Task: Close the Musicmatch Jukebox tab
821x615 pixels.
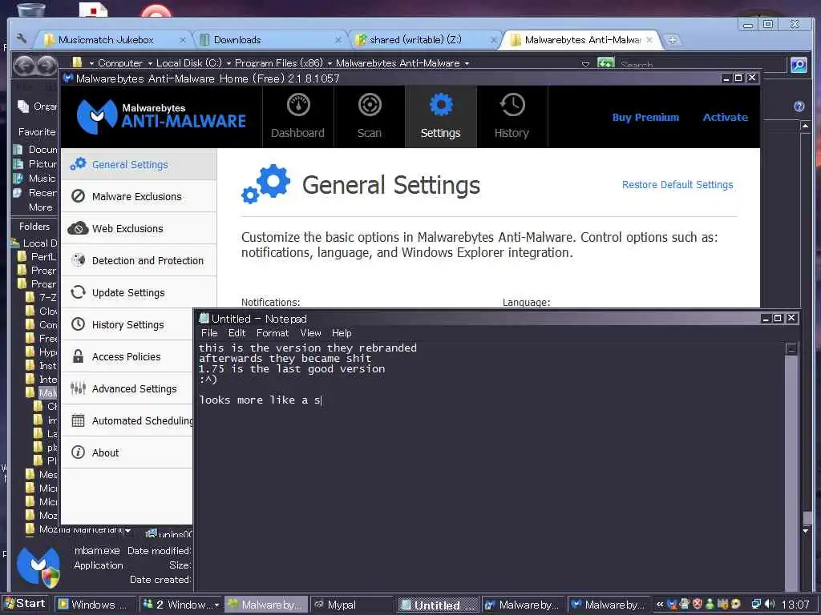Action: 182,40
